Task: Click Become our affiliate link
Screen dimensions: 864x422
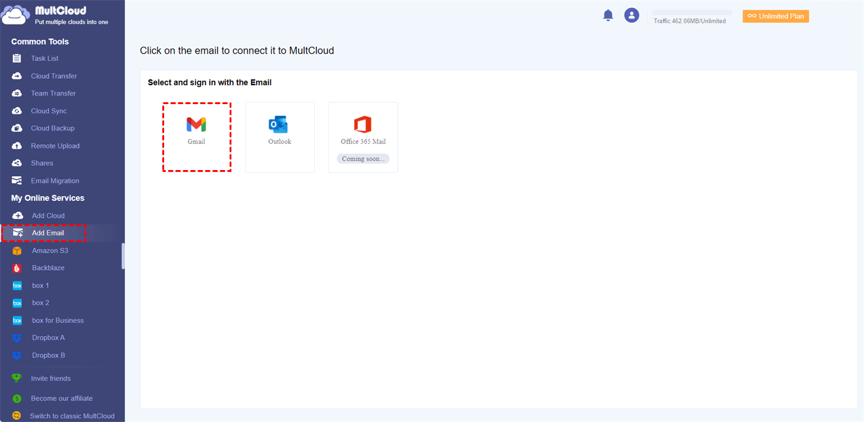Action: (62, 399)
